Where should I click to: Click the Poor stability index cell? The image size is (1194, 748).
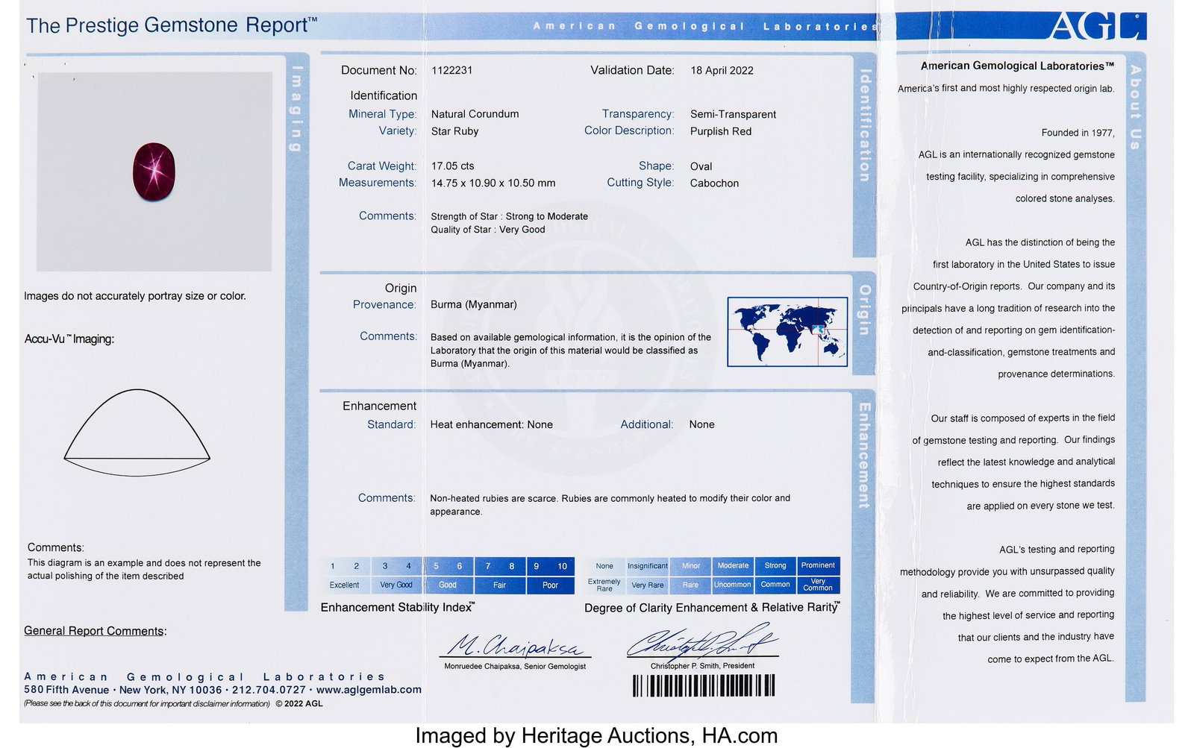[550, 585]
